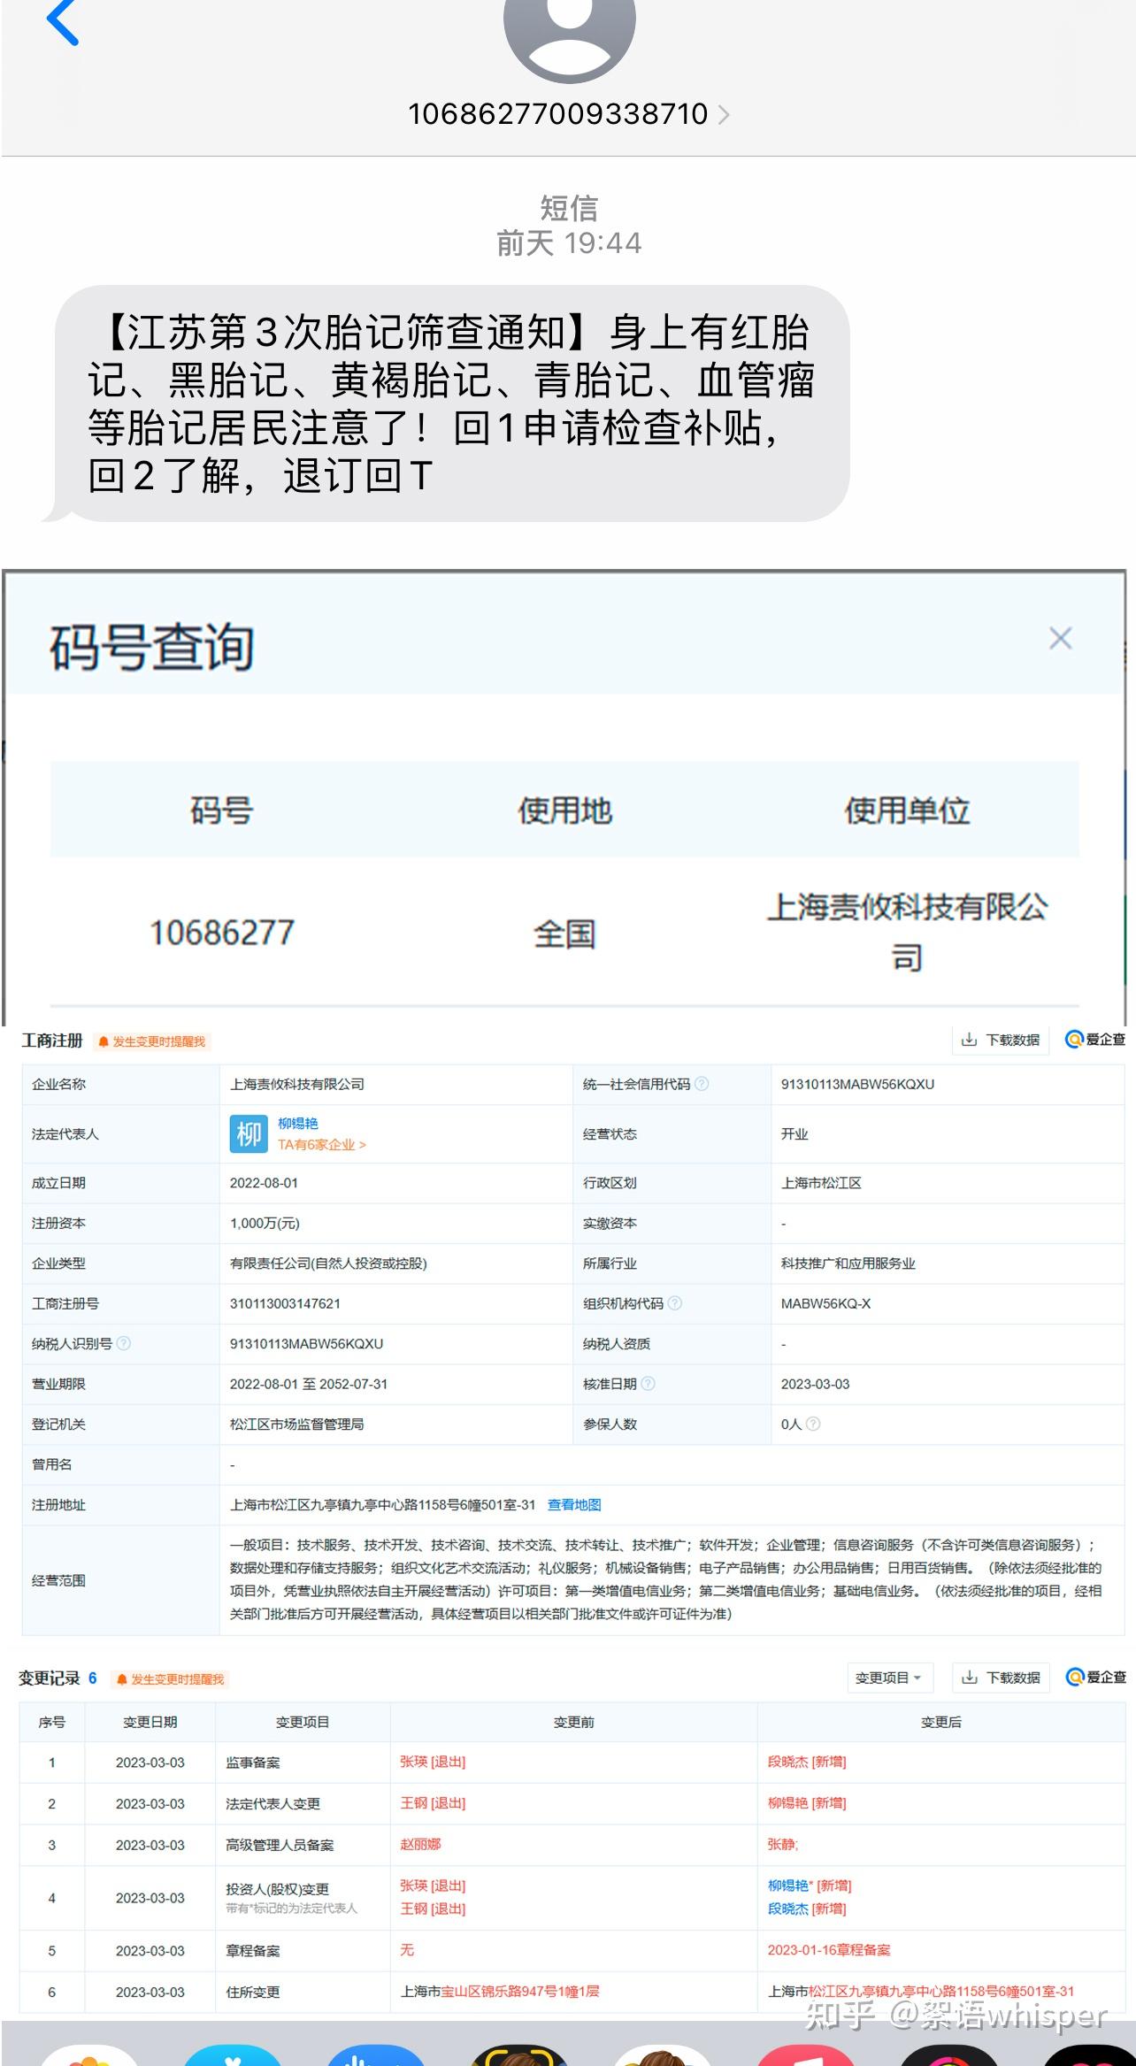The width and height of the screenshot is (1136, 2066).
Task: Select the 变更前 column header
Action: click(573, 1721)
